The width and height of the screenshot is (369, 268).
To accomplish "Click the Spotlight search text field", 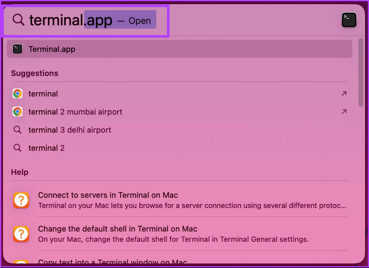I will (x=92, y=20).
